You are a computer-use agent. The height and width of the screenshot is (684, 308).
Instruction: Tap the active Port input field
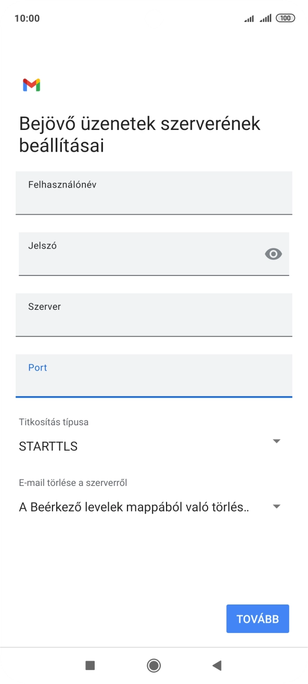pyautogui.click(x=154, y=376)
